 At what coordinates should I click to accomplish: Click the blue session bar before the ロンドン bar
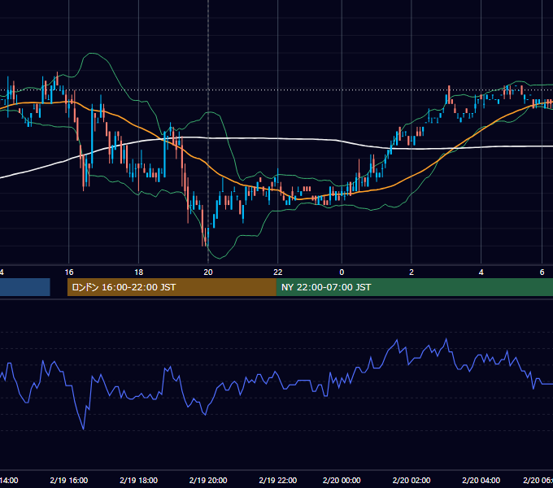click(24, 287)
